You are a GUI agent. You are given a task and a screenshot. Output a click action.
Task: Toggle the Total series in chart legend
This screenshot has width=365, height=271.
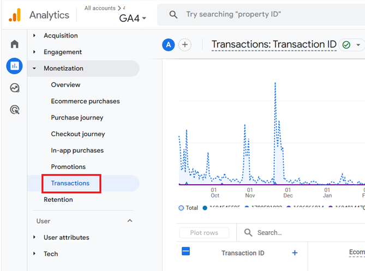tap(188, 208)
